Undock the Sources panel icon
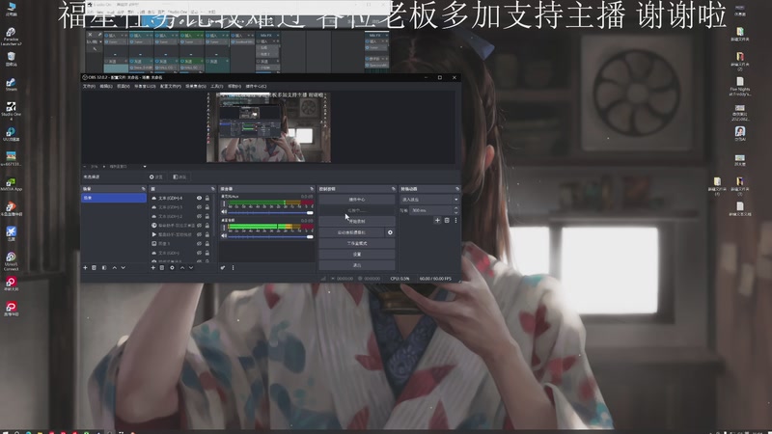772x434 pixels. pos(212,189)
